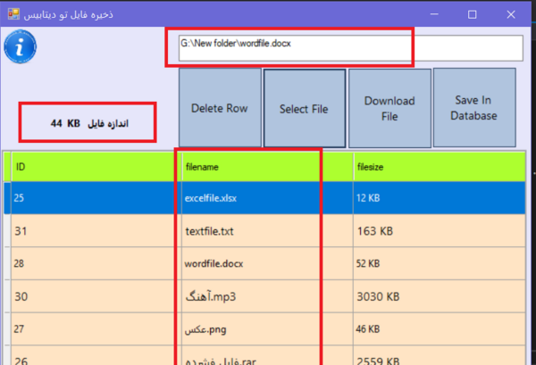Click the Save In Database button
Screen dimensions: 536x365
pyautogui.click(x=474, y=108)
